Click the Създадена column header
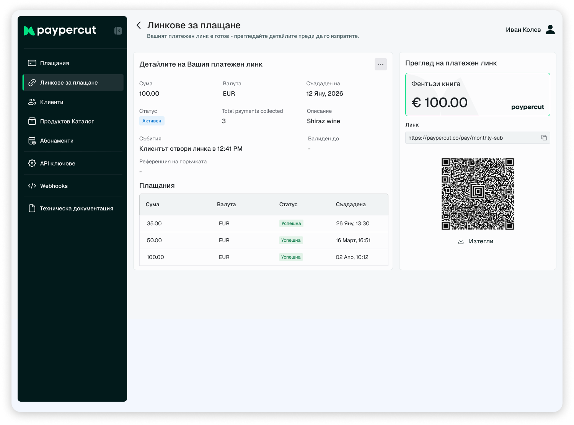The width and height of the screenshot is (574, 425). click(351, 204)
